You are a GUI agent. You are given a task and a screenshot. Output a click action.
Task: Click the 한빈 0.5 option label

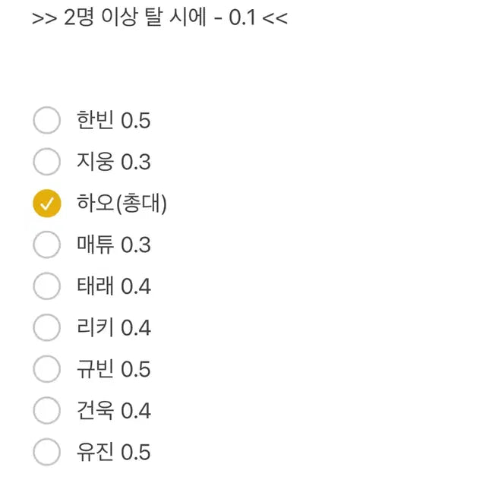point(114,120)
